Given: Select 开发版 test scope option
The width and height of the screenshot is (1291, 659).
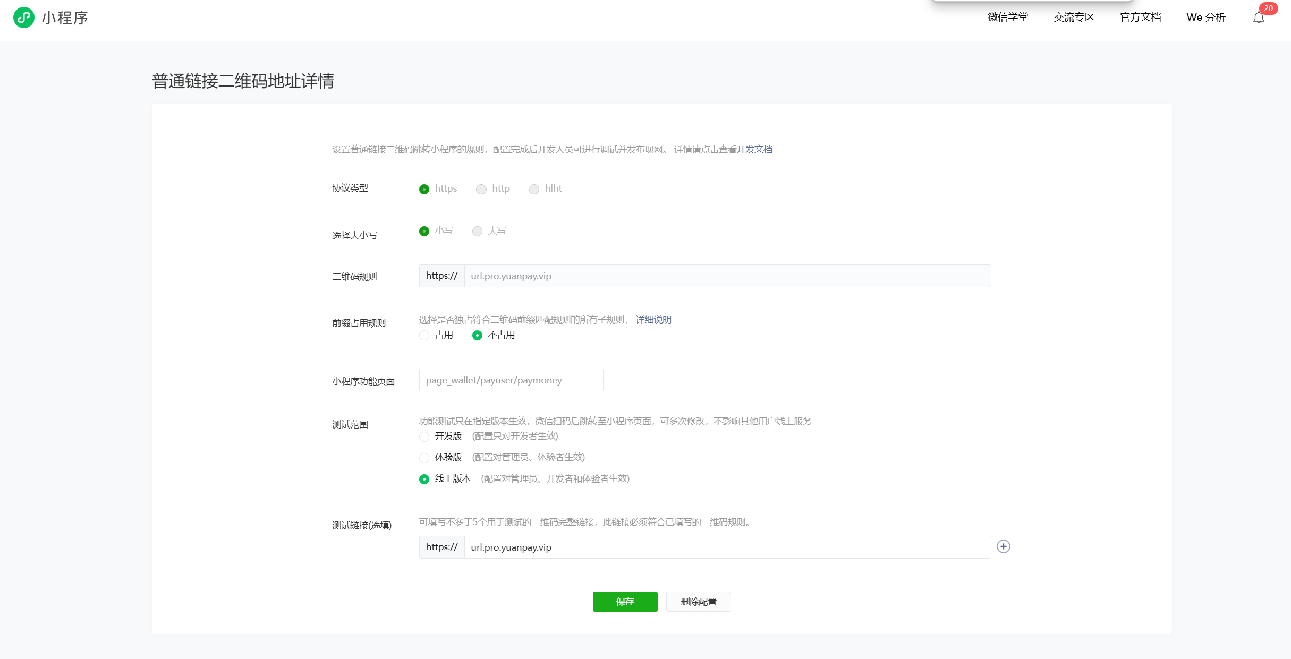Looking at the screenshot, I should point(424,437).
